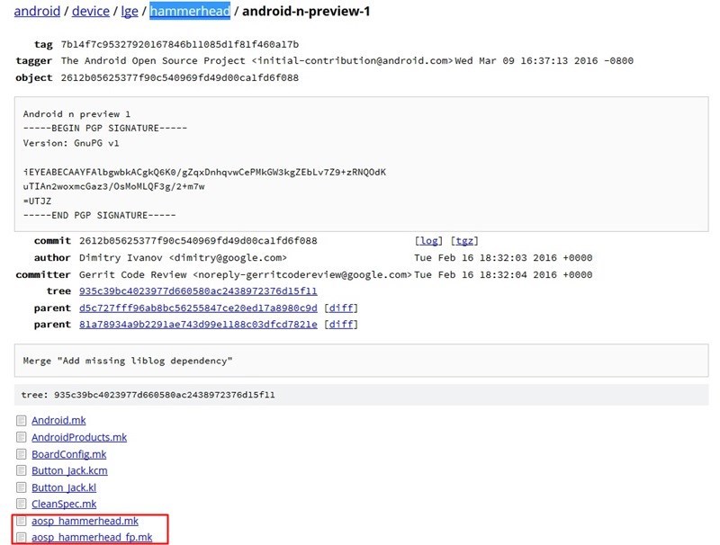Select the commit hash in the commit row

point(198,241)
